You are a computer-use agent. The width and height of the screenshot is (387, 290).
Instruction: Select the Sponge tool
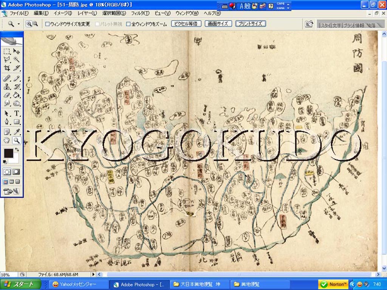(16, 103)
